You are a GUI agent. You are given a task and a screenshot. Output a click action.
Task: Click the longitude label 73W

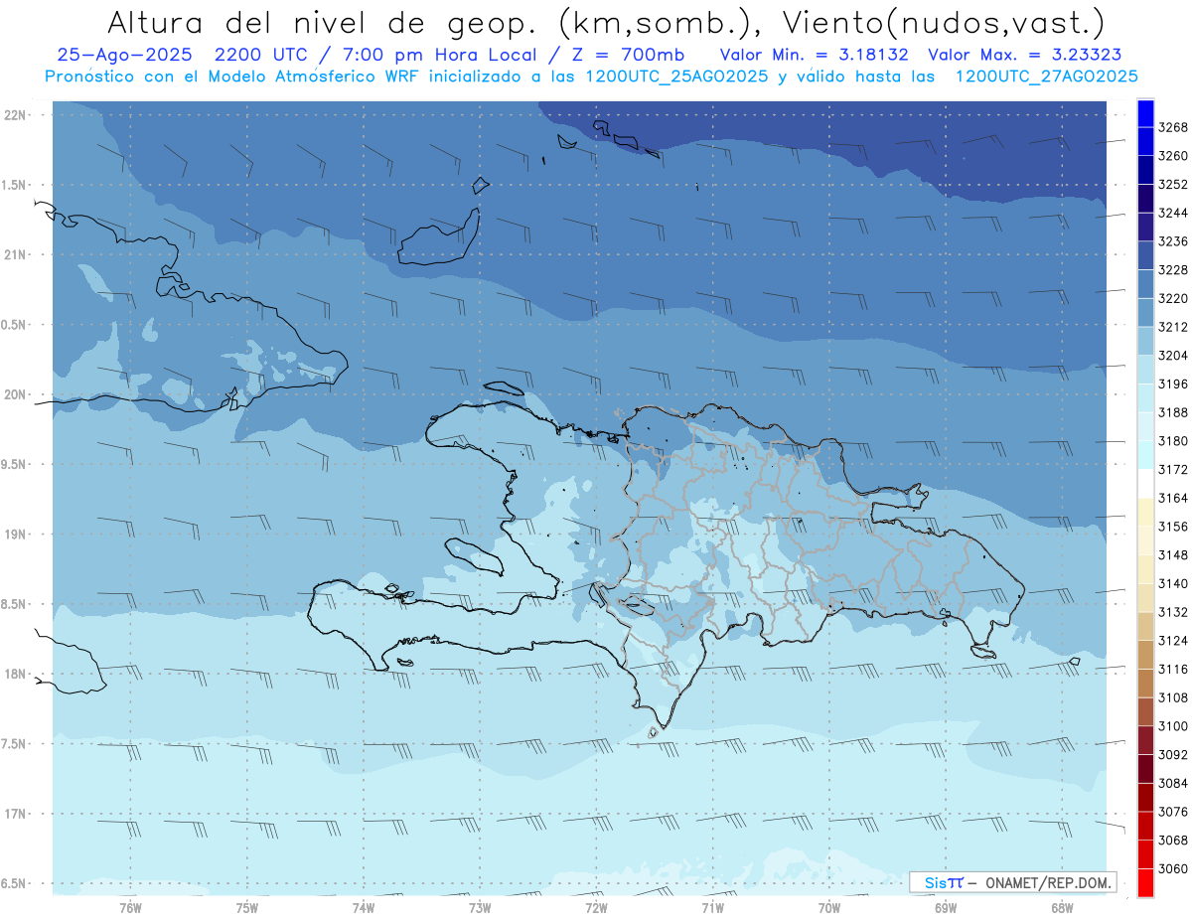(x=480, y=907)
